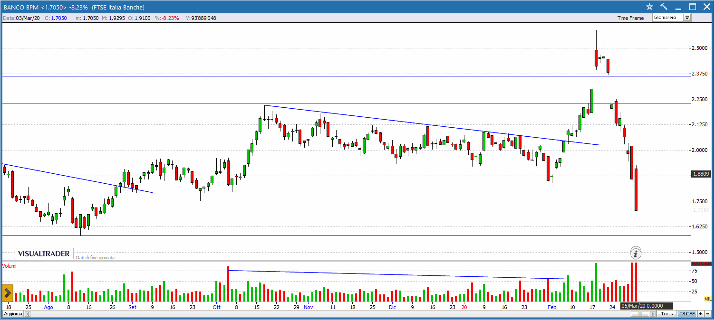Image resolution: width=714 pixels, height=320 pixels.
Task: Click the 2.1250 price axis label
Action: [701, 125]
